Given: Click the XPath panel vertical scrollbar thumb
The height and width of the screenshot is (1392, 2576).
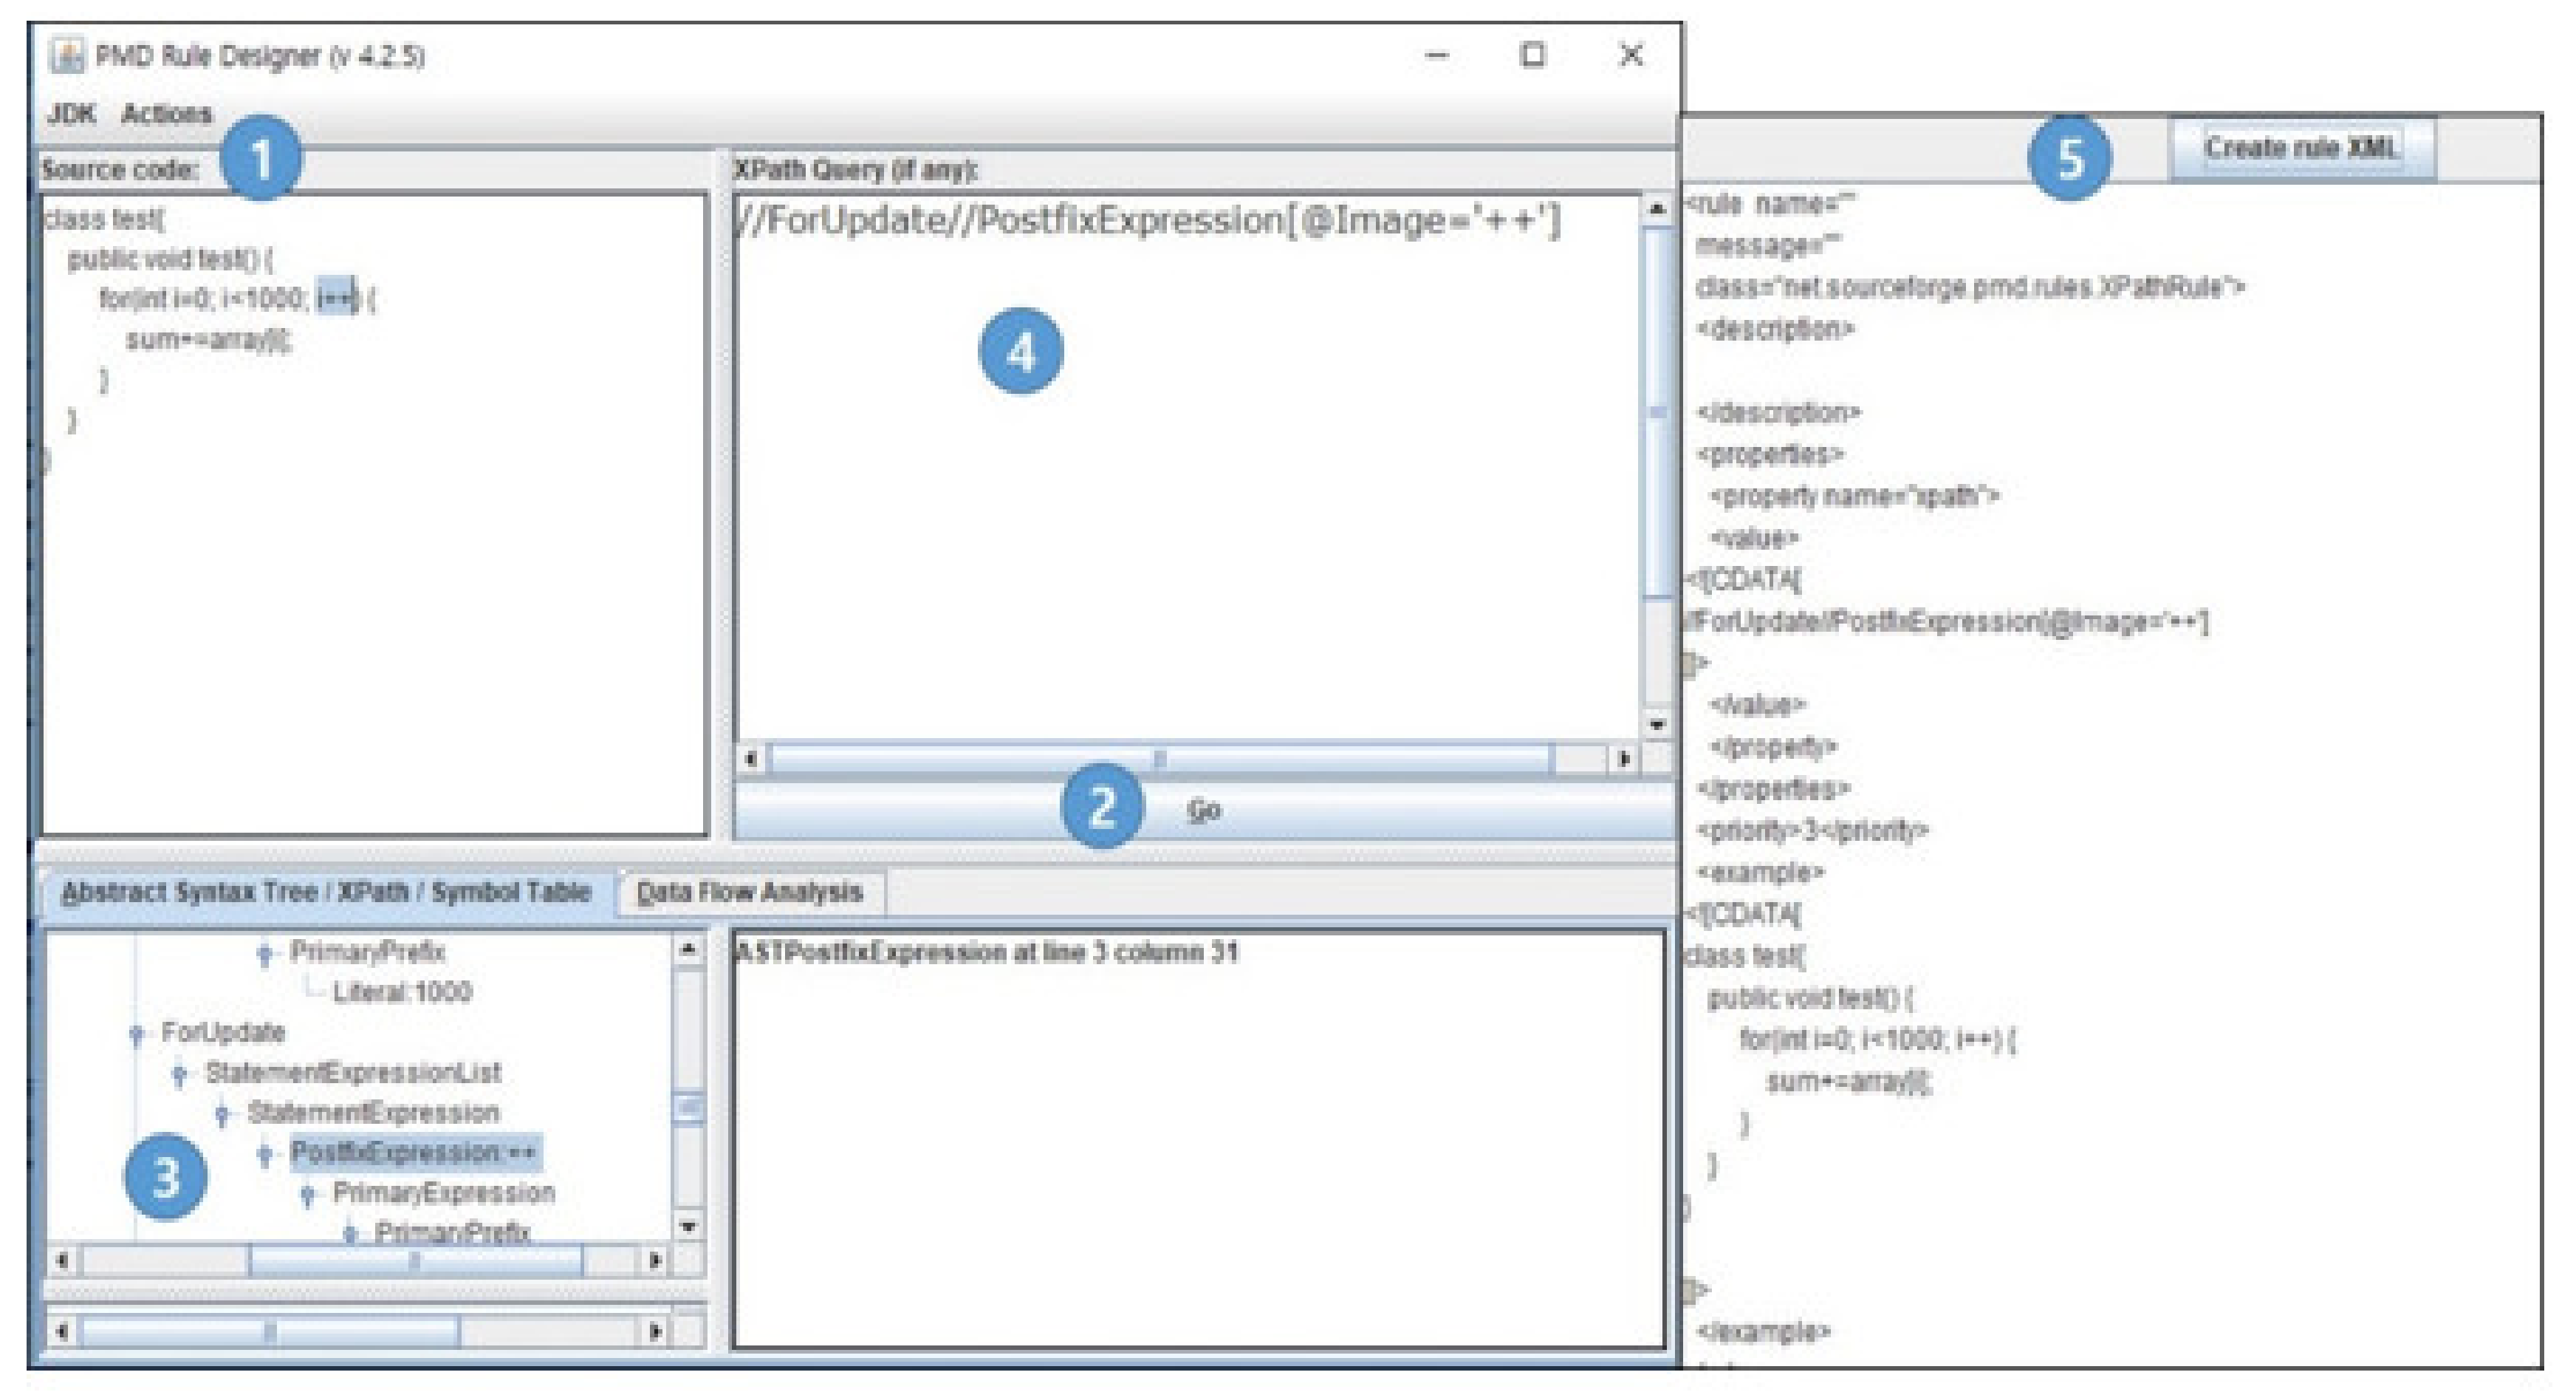Looking at the screenshot, I should (x=1657, y=412).
